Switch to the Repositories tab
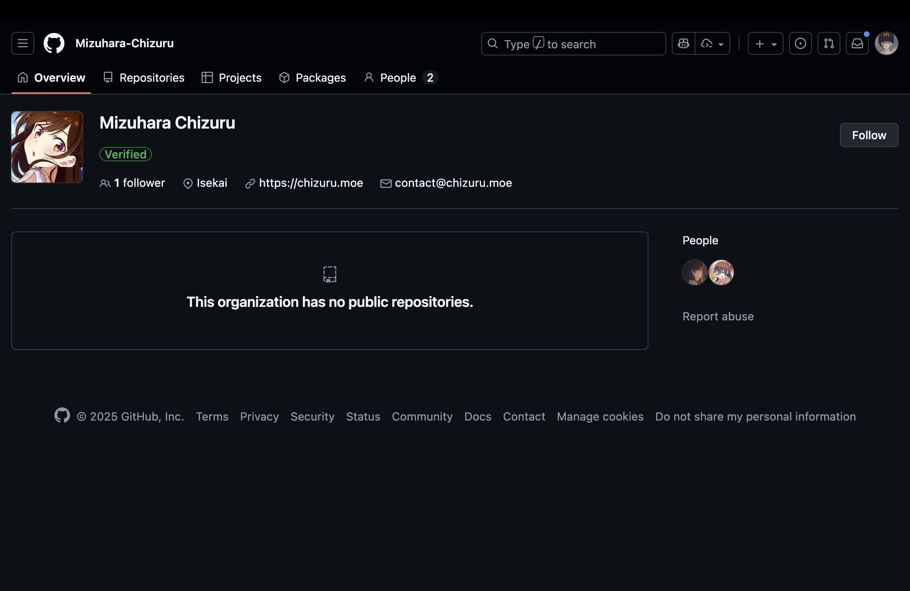910x591 pixels. (144, 77)
